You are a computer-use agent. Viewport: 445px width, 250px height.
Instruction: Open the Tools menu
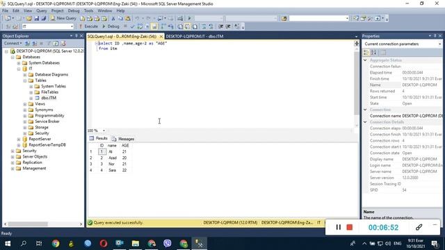[88, 11]
